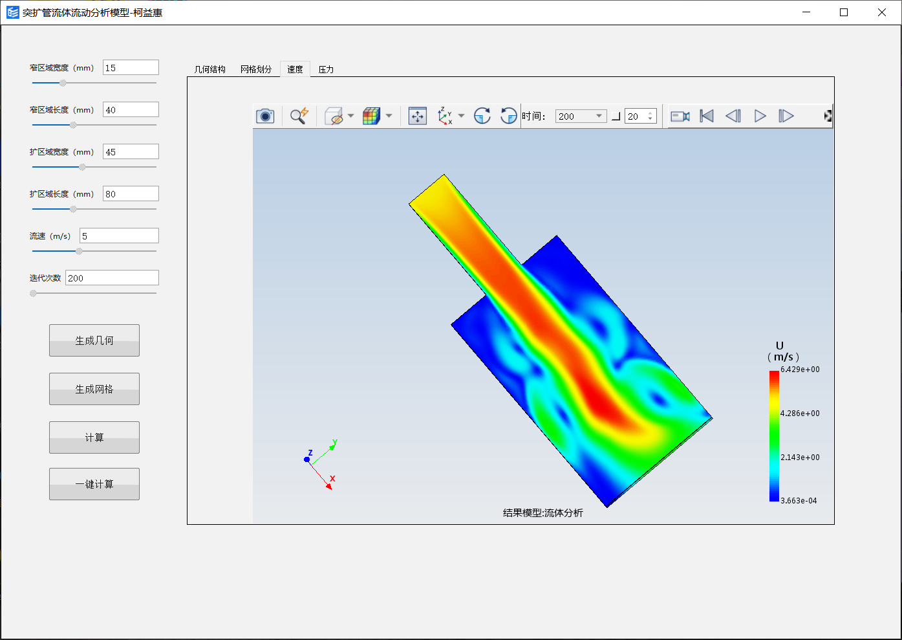Click the 迭代次数 input field

click(x=112, y=278)
